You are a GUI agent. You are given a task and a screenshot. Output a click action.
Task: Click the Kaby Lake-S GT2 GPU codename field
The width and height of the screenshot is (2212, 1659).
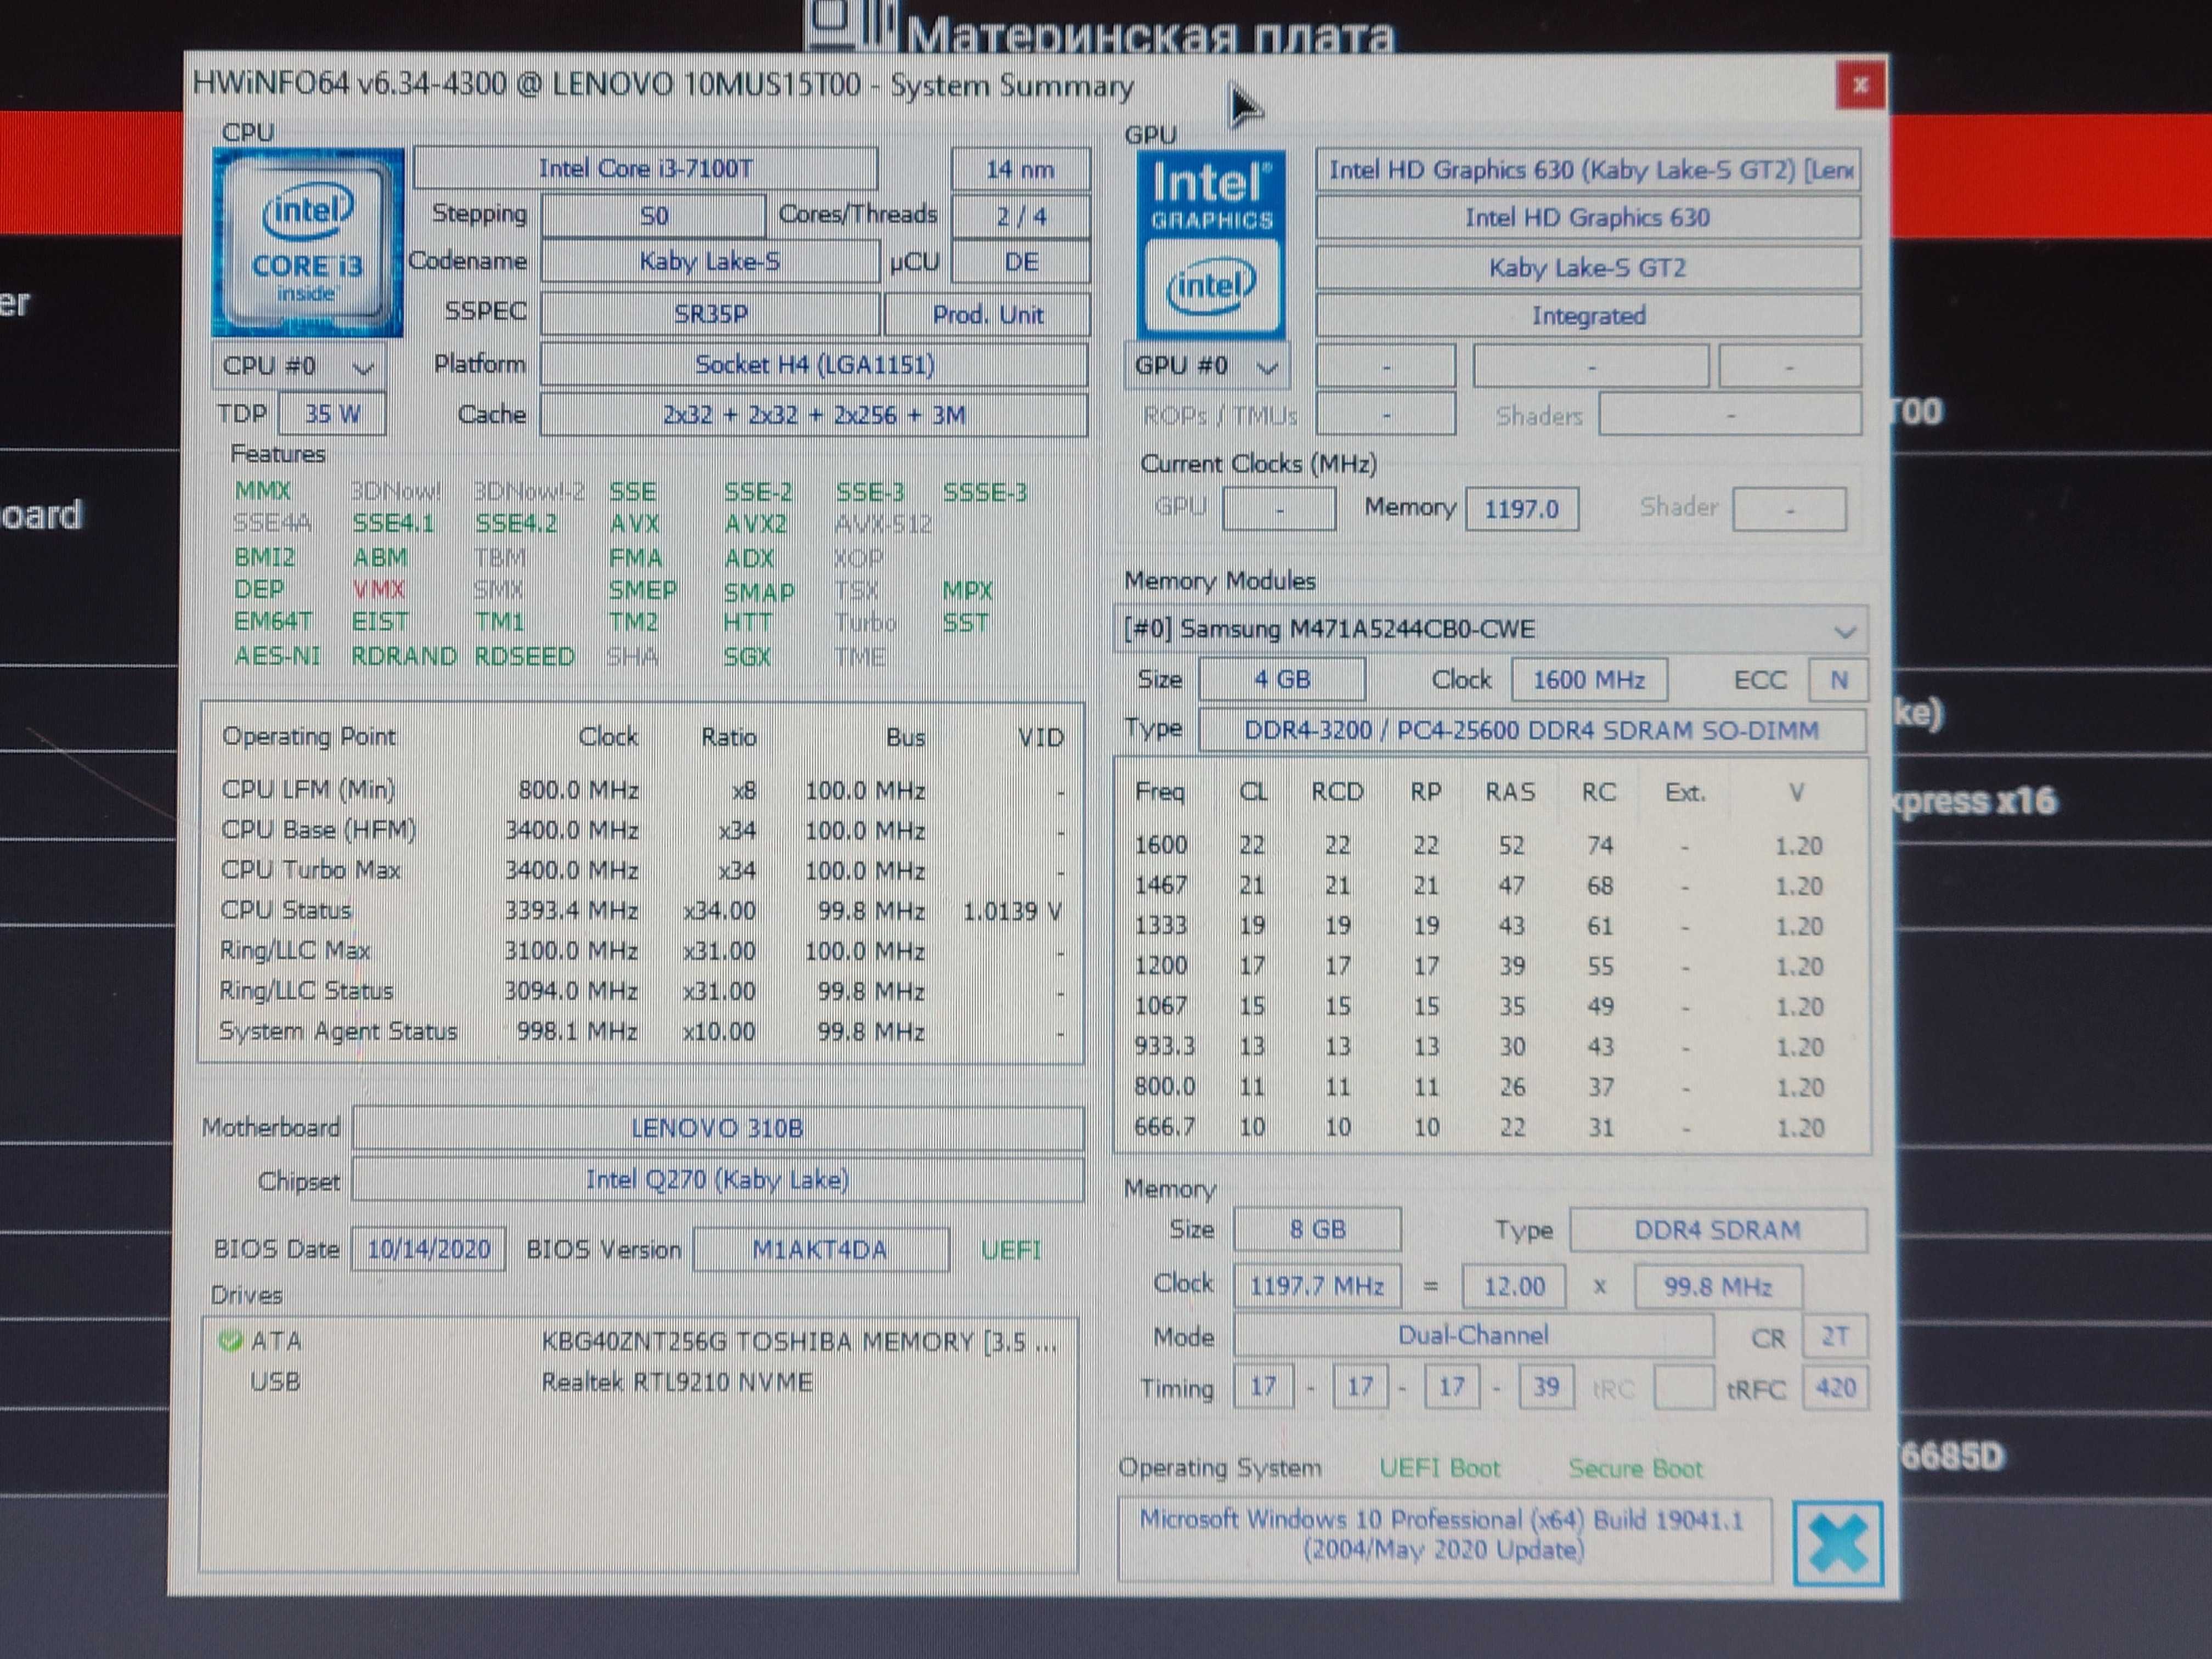[1588, 268]
